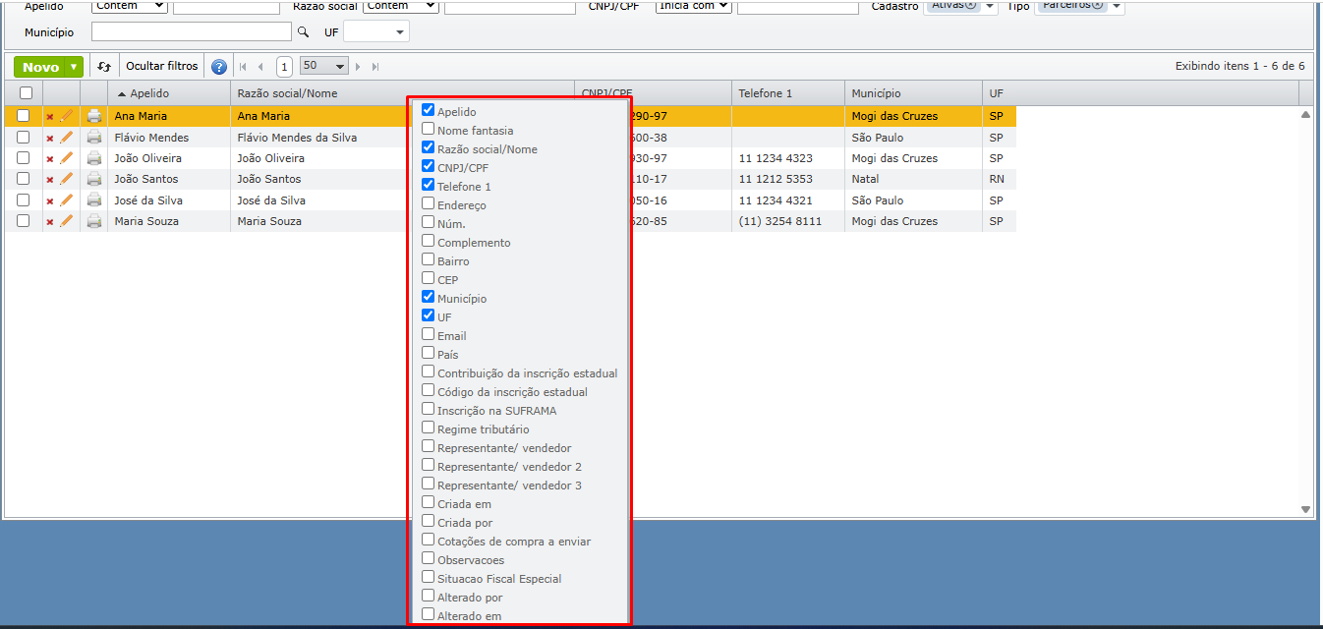Enable the CEP column
Viewport: 1323px width, 629px height.
point(428,278)
